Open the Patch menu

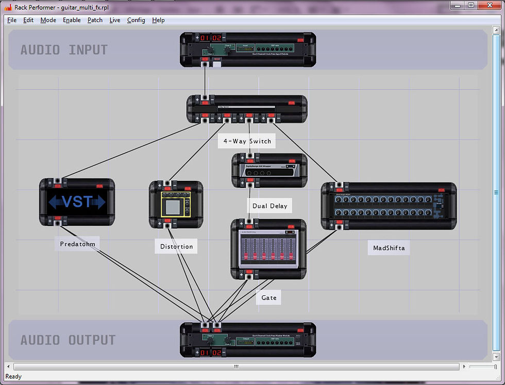pyautogui.click(x=95, y=20)
